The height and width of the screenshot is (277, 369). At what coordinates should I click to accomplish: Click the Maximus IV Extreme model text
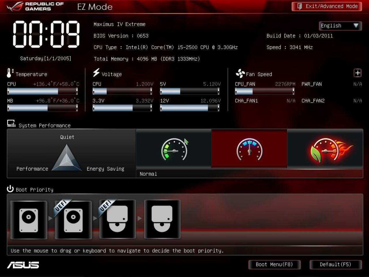pos(120,24)
